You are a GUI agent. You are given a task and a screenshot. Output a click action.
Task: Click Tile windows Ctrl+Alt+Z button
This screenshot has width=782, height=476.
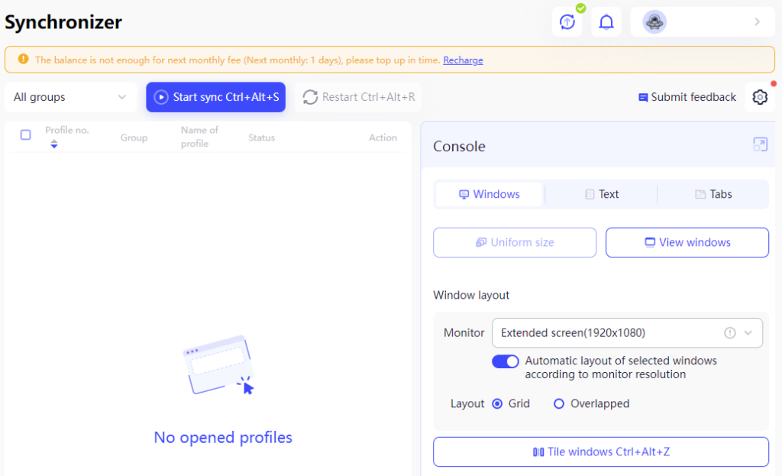600,452
